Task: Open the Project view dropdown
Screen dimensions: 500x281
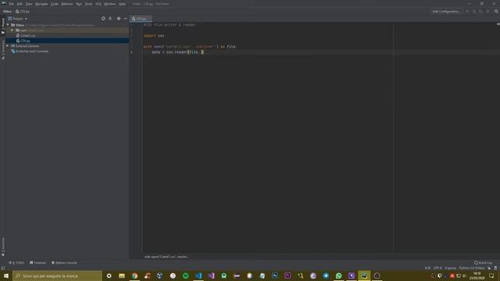Action: [17, 19]
